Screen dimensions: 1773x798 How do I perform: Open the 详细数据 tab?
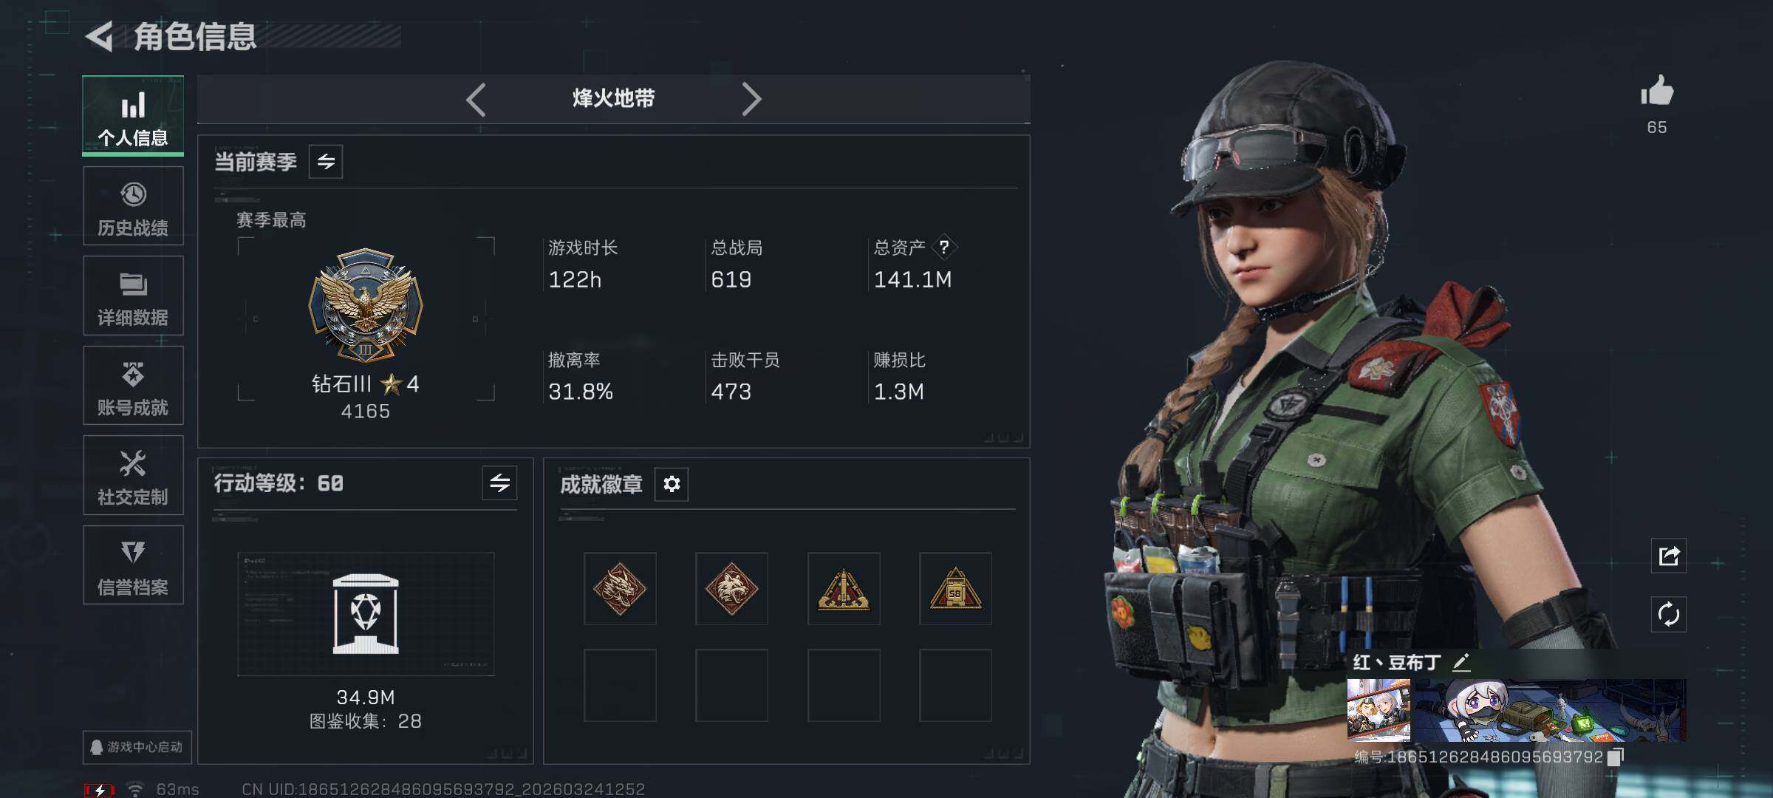click(133, 296)
